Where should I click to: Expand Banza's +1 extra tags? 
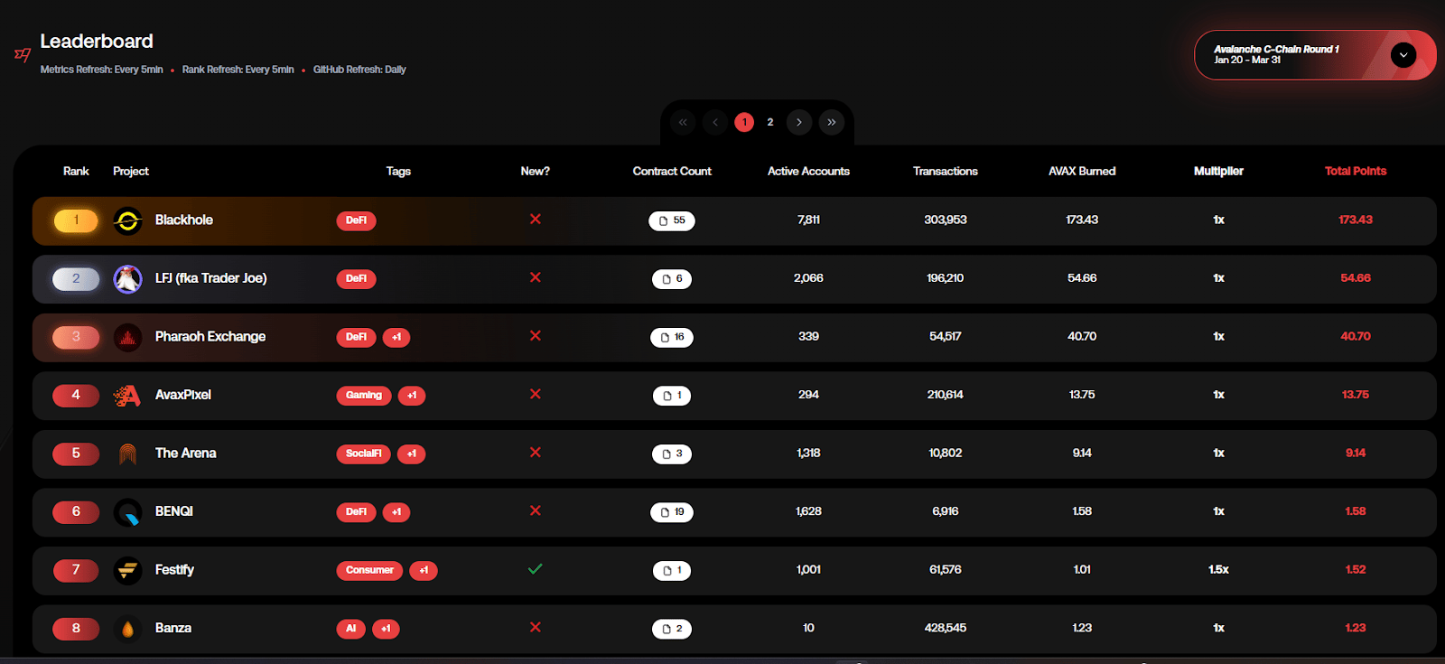(x=386, y=629)
